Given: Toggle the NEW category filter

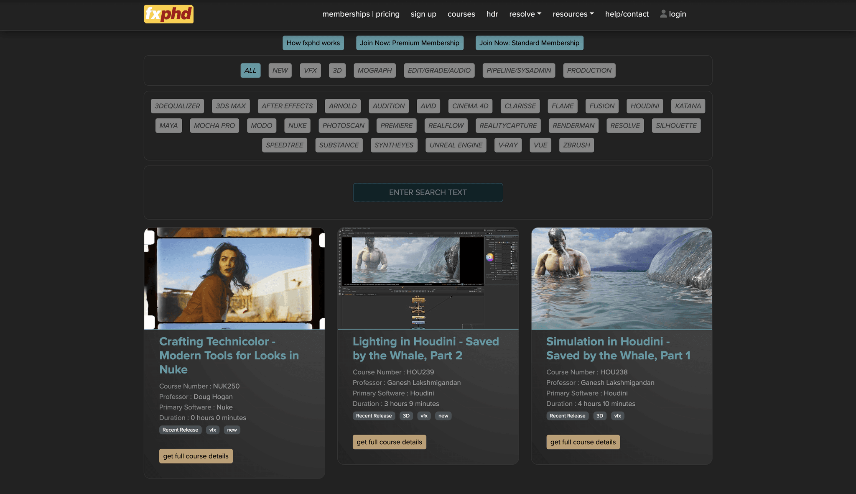Looking at the screenshot, I should click(280, 70).
